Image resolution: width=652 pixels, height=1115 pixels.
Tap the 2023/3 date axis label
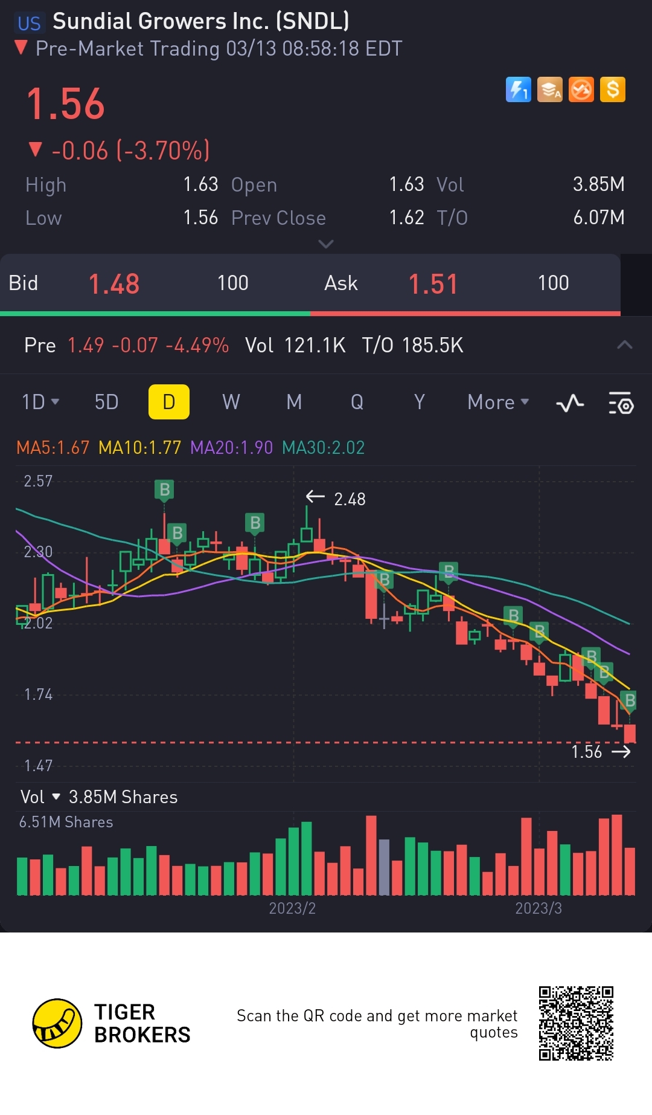(x=539, y=908)
